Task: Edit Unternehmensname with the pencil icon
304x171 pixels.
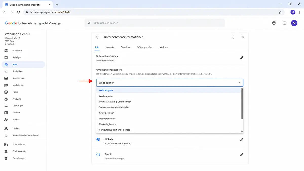Action: [x=242, y=58]
